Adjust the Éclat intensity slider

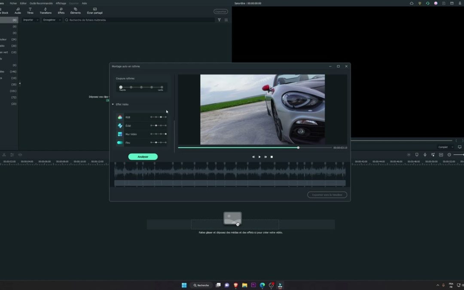pos(158,126)
